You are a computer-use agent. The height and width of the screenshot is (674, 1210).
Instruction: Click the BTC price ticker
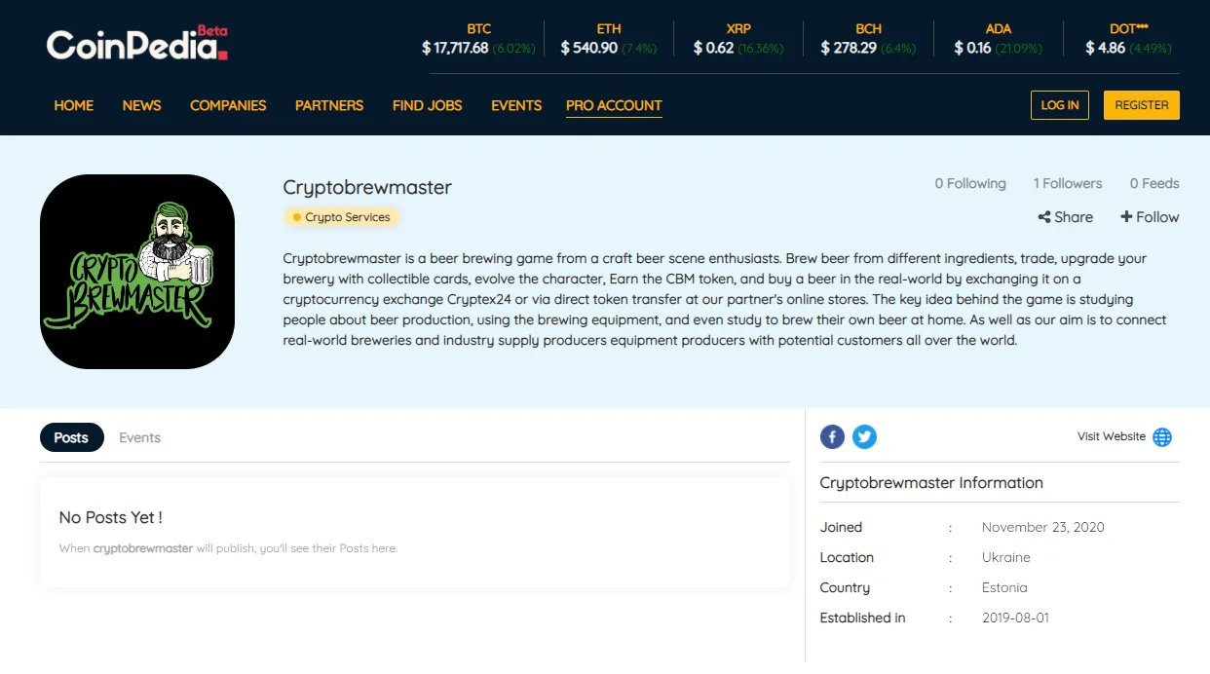tap(478, 39)
